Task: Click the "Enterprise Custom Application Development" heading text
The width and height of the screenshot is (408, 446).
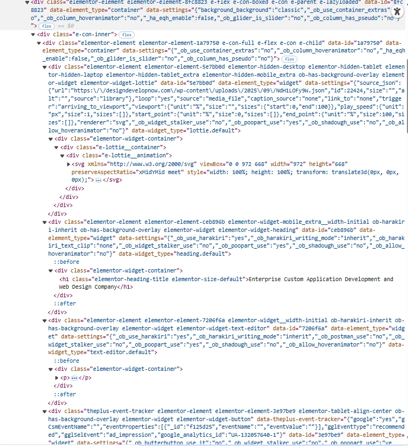Action: tap(319, 279)
